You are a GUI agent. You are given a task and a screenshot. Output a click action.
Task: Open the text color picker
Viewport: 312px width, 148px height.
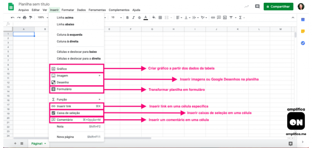[x=146, y=18]
